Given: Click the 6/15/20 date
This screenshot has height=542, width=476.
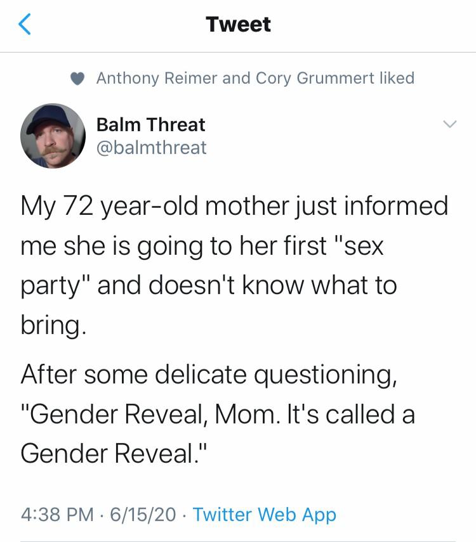Looking at the screenshot, I should click(x=143, y=514).
